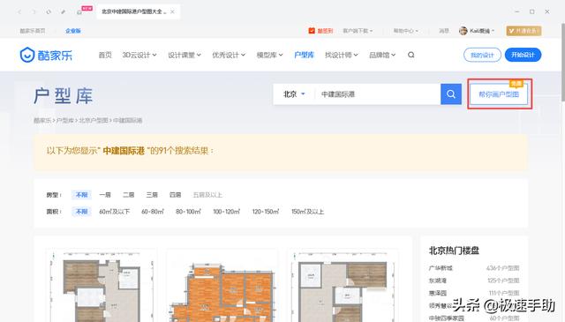Click the 酷家乐 logo
This screenshot has height=322, width=565.
click(46, 55)
